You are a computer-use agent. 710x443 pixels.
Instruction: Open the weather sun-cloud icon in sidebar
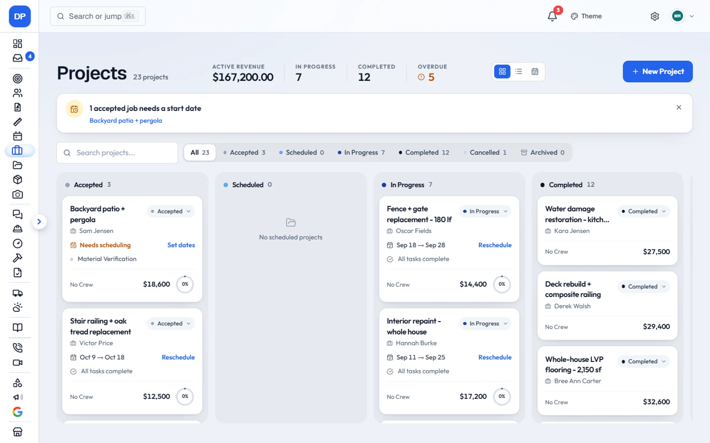pyautogui.click(x=17, y=307)
